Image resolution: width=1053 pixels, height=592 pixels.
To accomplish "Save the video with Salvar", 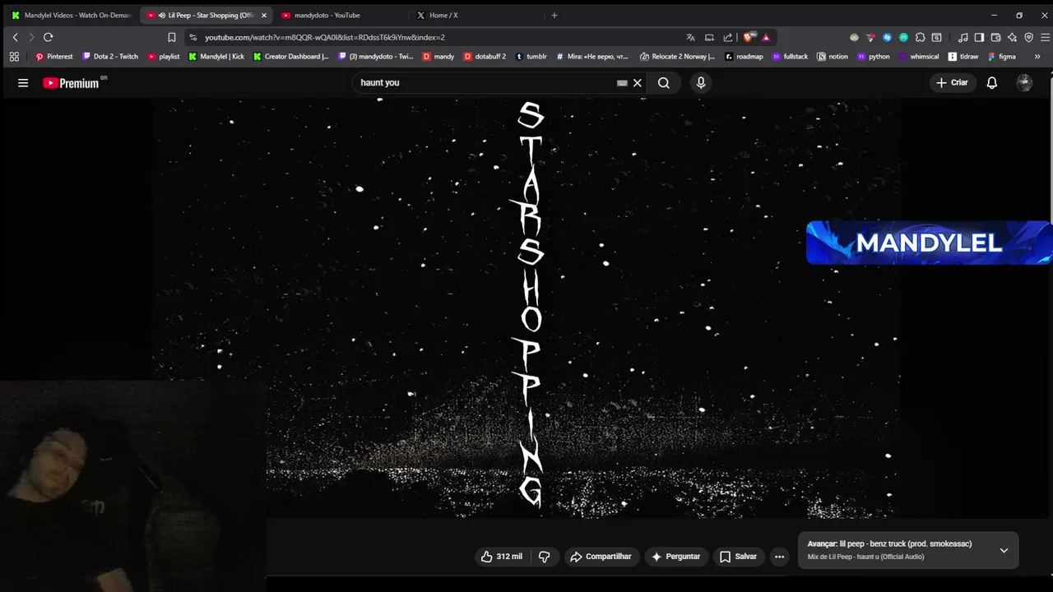I will pyautogui.click(x=738, y=557).
